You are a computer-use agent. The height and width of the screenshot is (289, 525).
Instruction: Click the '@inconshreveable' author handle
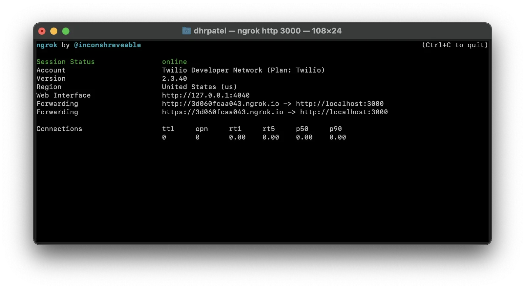(107, 45)
